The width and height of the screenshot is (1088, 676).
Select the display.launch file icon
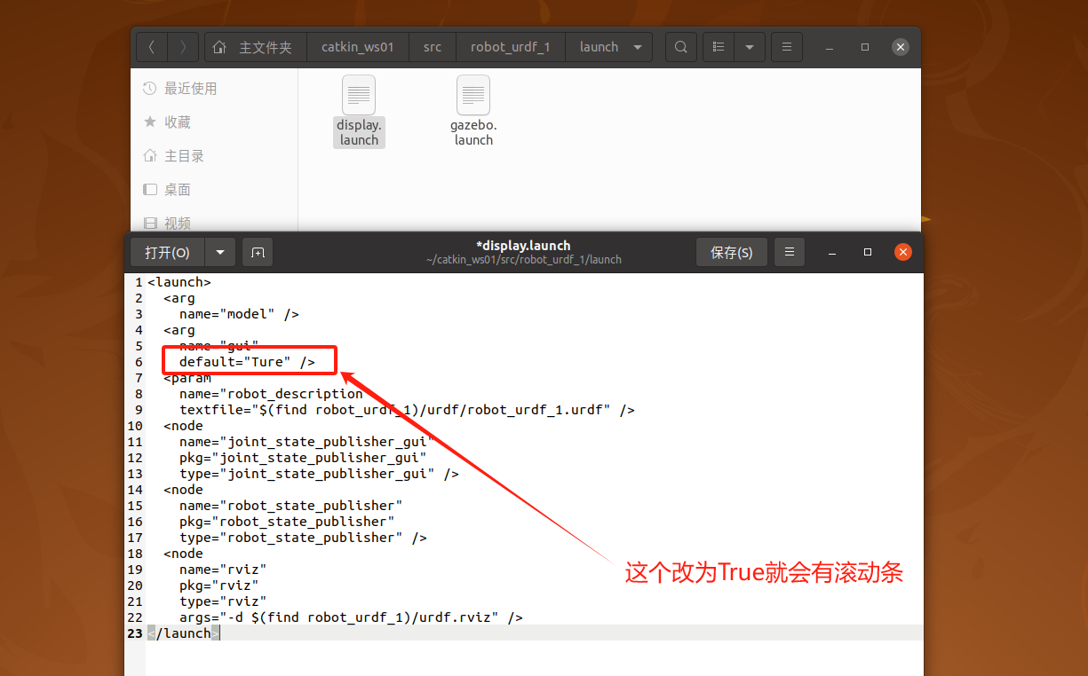359,95
